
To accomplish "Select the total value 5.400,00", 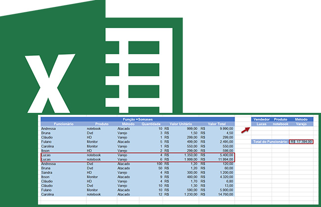I will (x=226, y=155).
